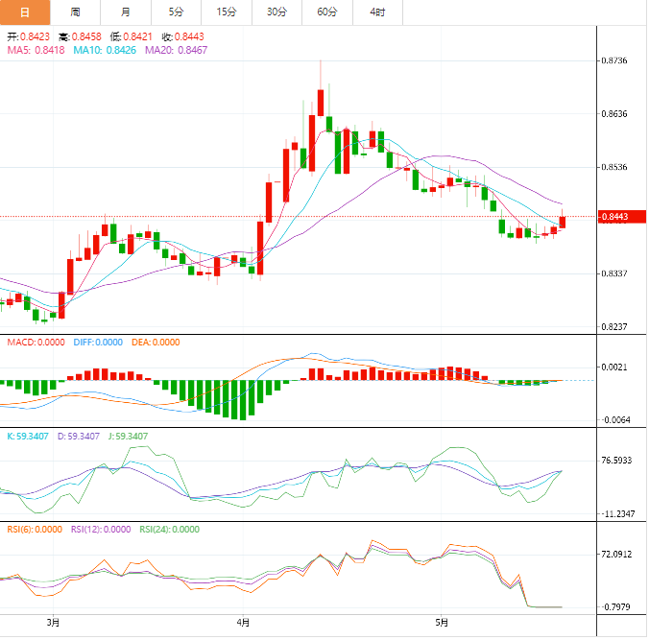Click the latest red candlestick at 0.8443
The height and width of the screenshot is (640, 649).
(x=562, y=223)
